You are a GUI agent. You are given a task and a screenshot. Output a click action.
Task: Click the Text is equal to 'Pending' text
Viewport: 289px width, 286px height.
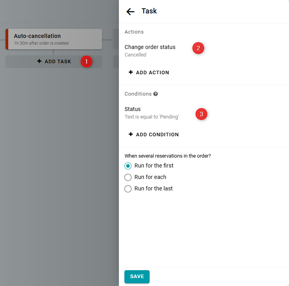click(x=152, y=117)
